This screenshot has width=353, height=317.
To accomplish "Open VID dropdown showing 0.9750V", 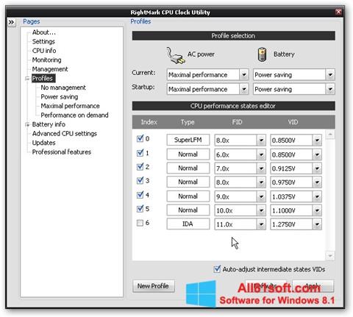I will click(317, 182).
